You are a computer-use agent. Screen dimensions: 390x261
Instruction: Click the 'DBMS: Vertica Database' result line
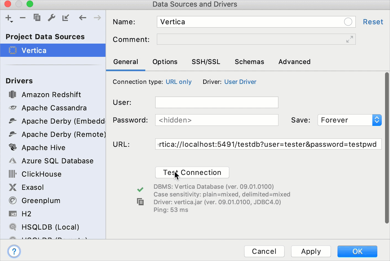[214, 187]
